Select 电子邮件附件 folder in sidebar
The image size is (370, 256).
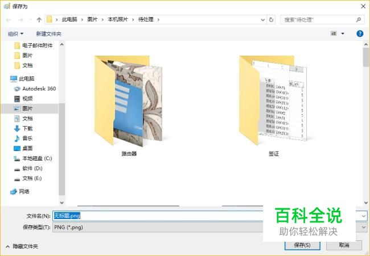[x=34, y=45]
